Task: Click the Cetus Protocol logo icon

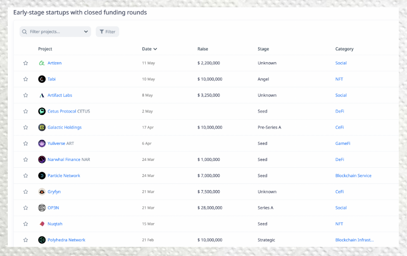Action: [42, 111]
